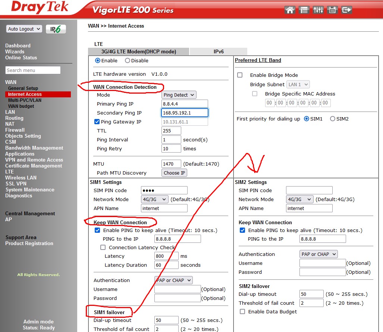Open the layout panel icon in header
Image resolution: width=383 pixels, height=332 pixels.
pyautogui.click(x=304, y=10)
